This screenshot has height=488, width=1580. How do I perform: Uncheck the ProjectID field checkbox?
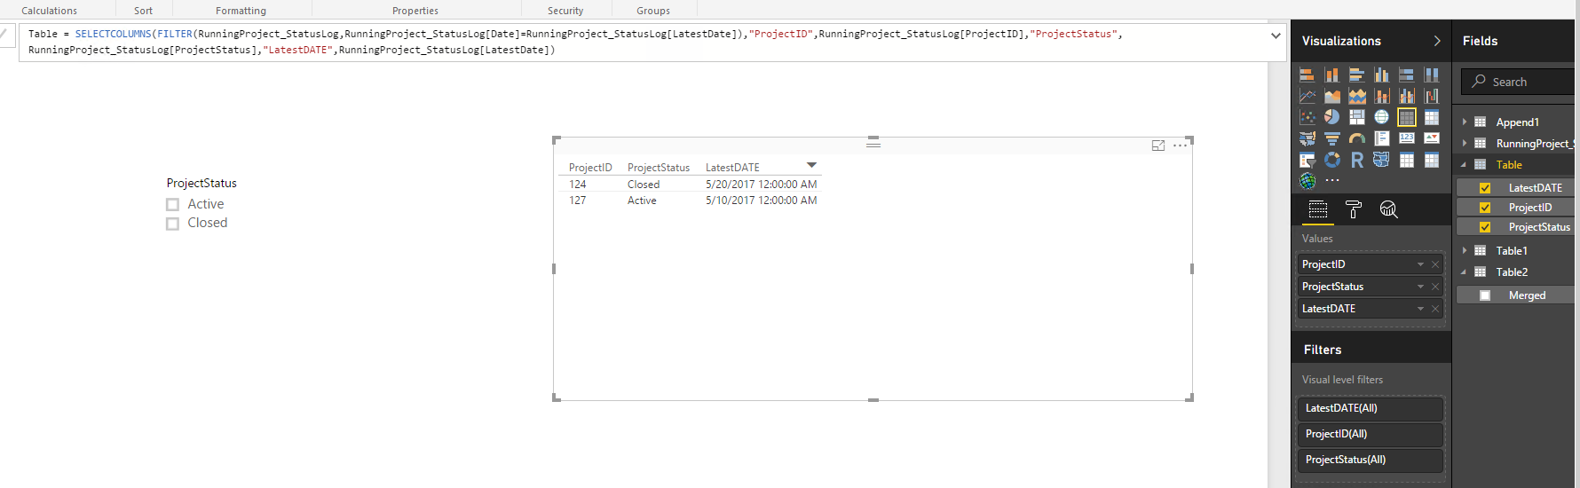point(1485,208)
